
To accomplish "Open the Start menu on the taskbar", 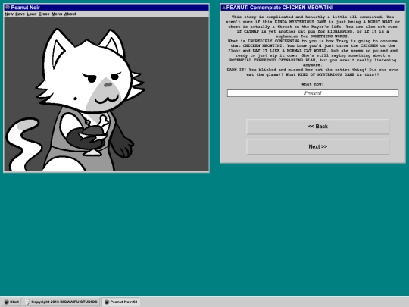I will 11,302.
